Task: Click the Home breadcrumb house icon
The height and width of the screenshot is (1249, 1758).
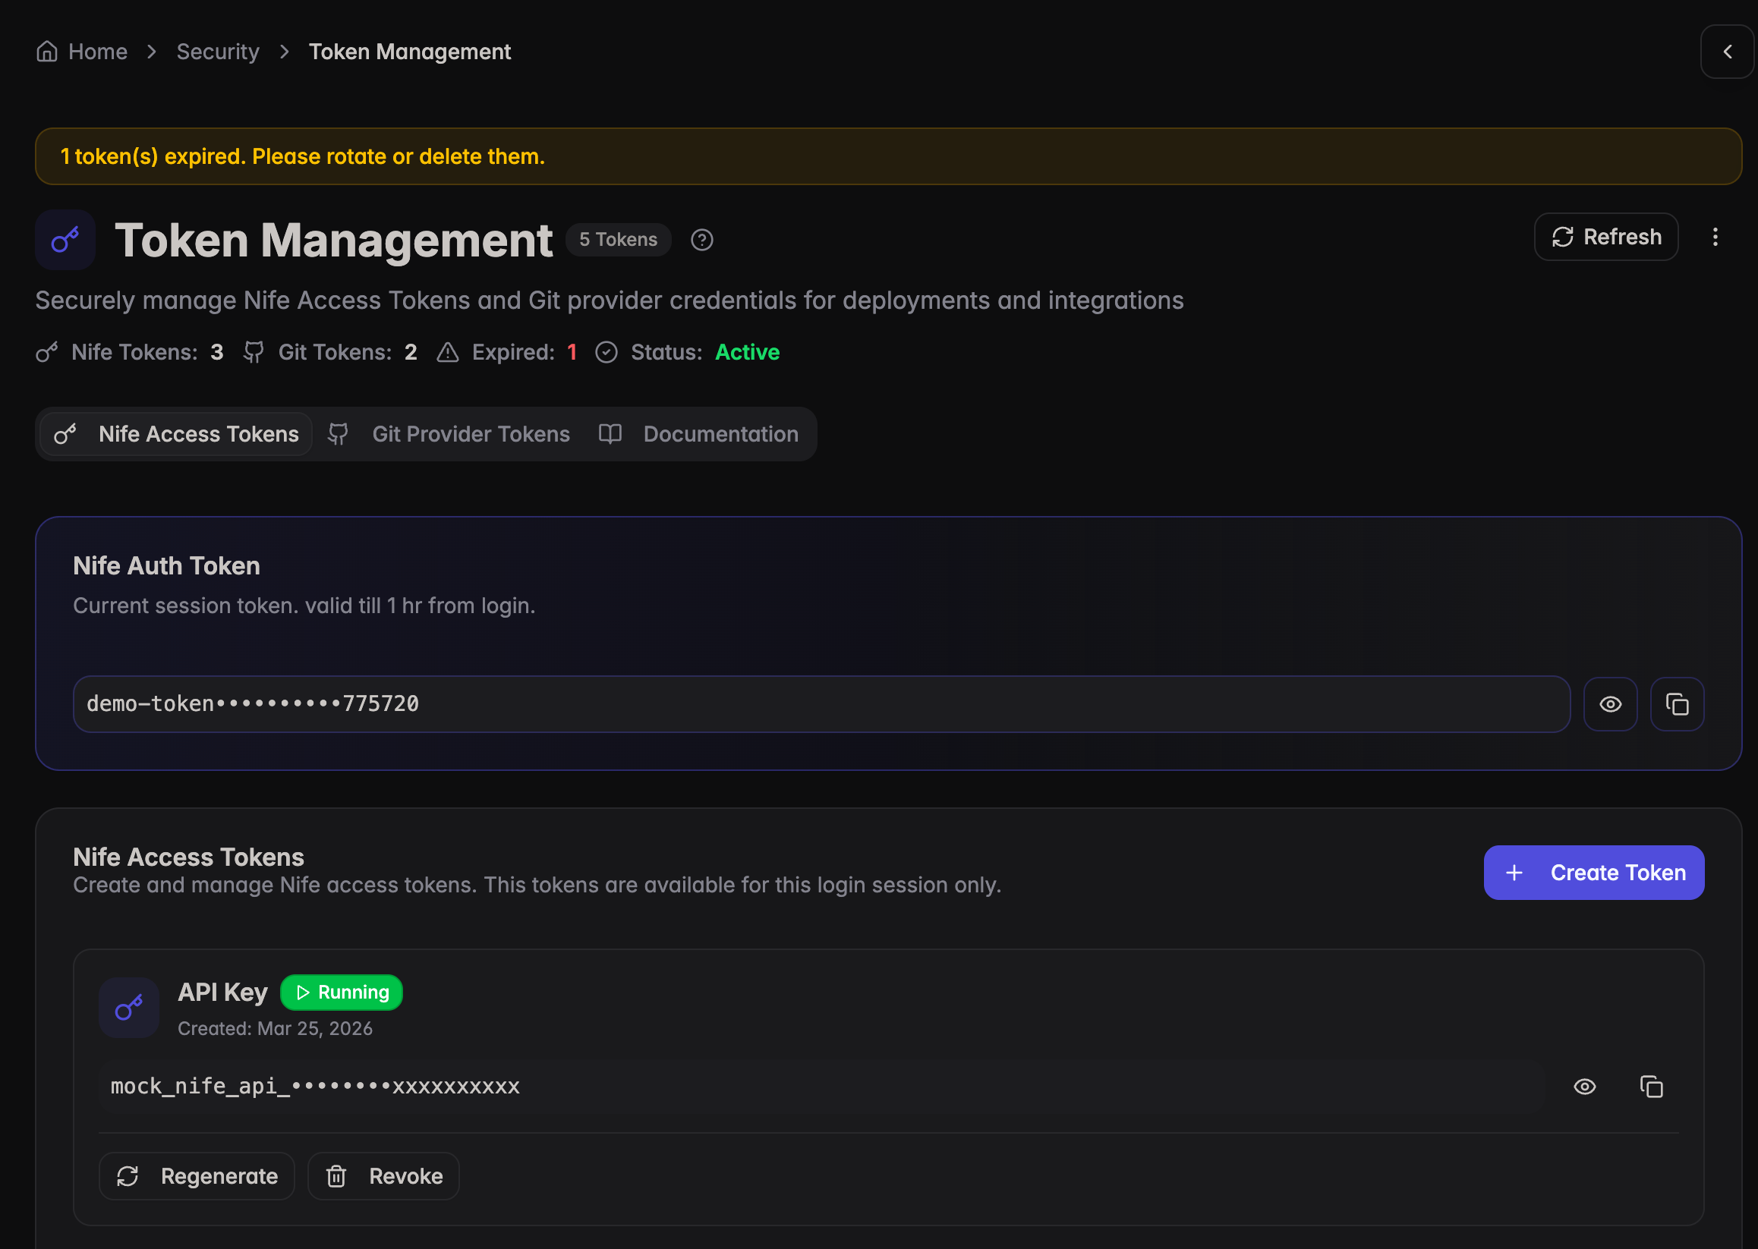Action: pyautogui.click(x=47, y=52)
